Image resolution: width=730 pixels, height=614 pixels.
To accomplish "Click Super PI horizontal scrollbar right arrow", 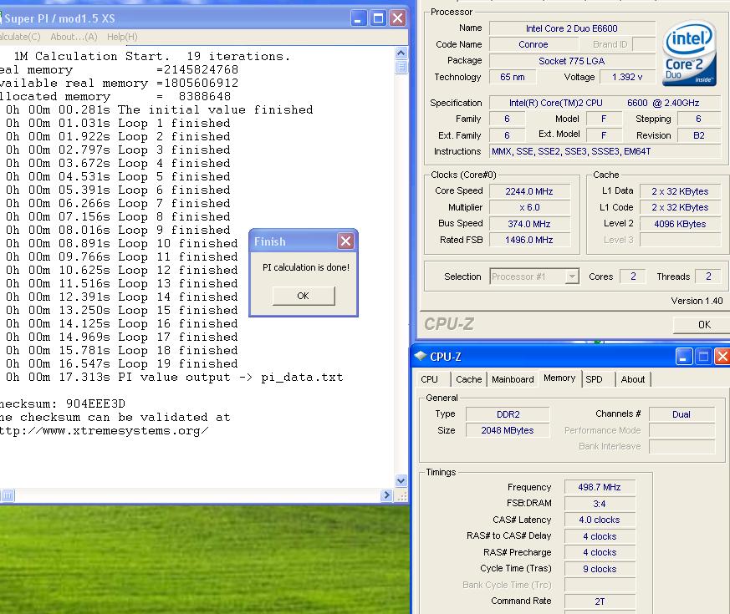I will 386,495.
